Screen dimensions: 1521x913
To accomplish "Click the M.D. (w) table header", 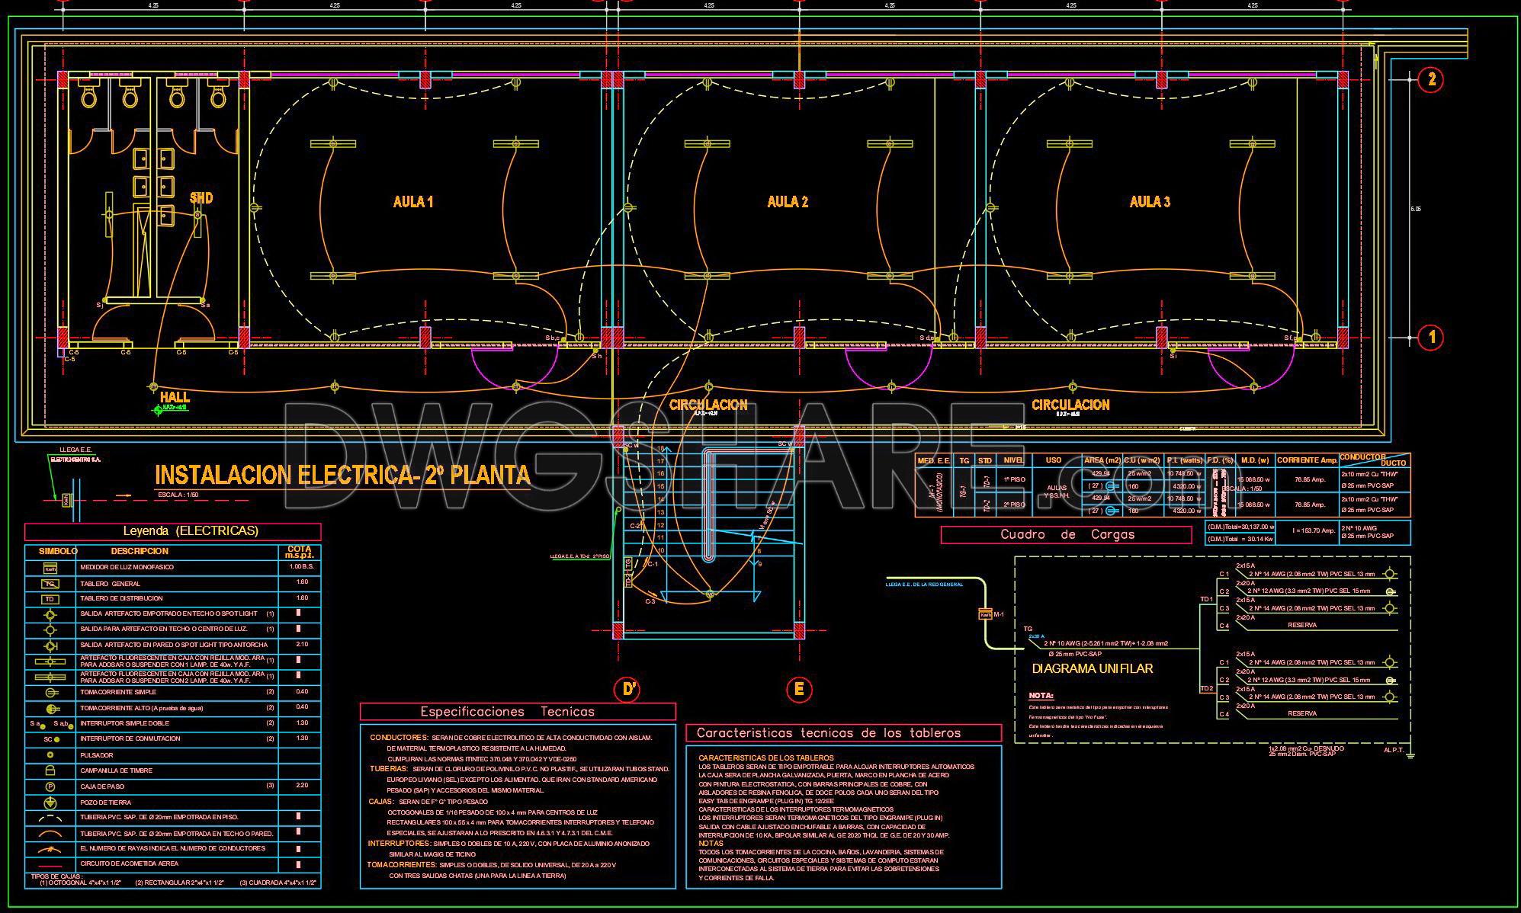I will (1254, 460).
